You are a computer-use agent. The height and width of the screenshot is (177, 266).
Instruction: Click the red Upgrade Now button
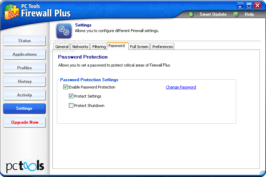pyautogui.click(x=24, y=122)
